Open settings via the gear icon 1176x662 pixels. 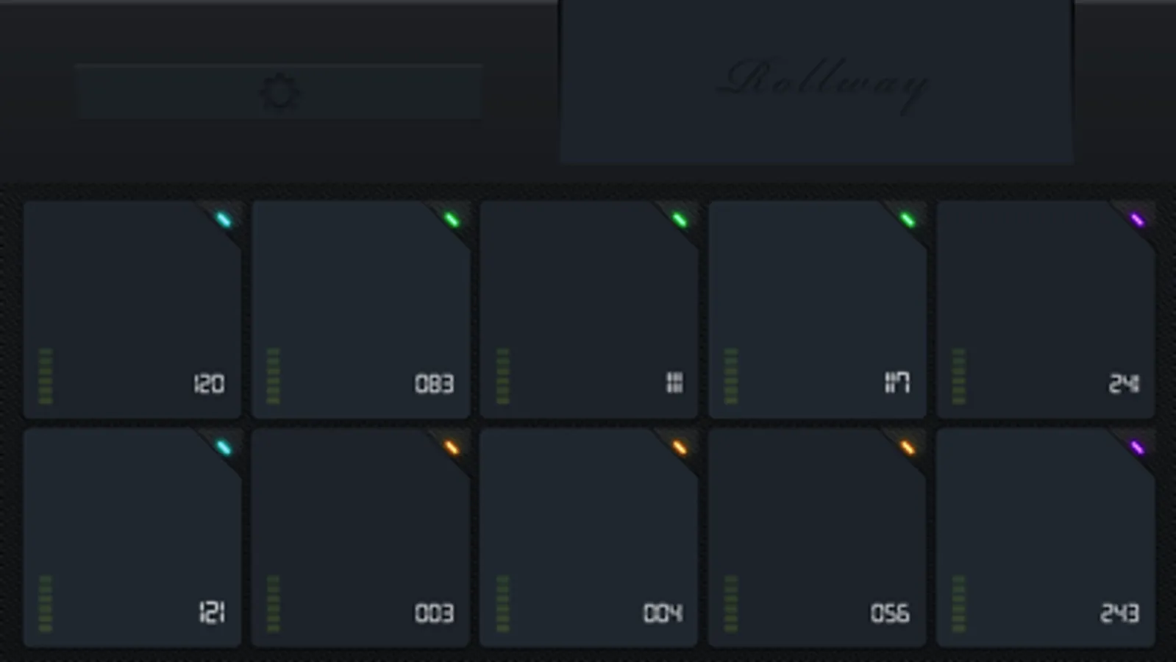tap(279, 92)
